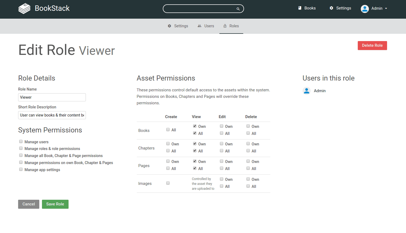Enable Manage all Book, Chapter & Page permissions
The image size is (406, 233).
click(x=21, y=155)
